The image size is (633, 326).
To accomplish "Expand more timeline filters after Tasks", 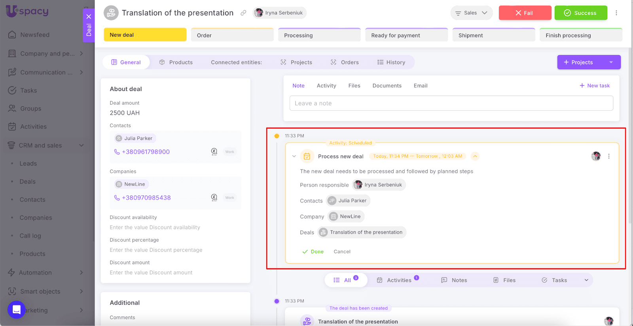I will click(586, 280).
